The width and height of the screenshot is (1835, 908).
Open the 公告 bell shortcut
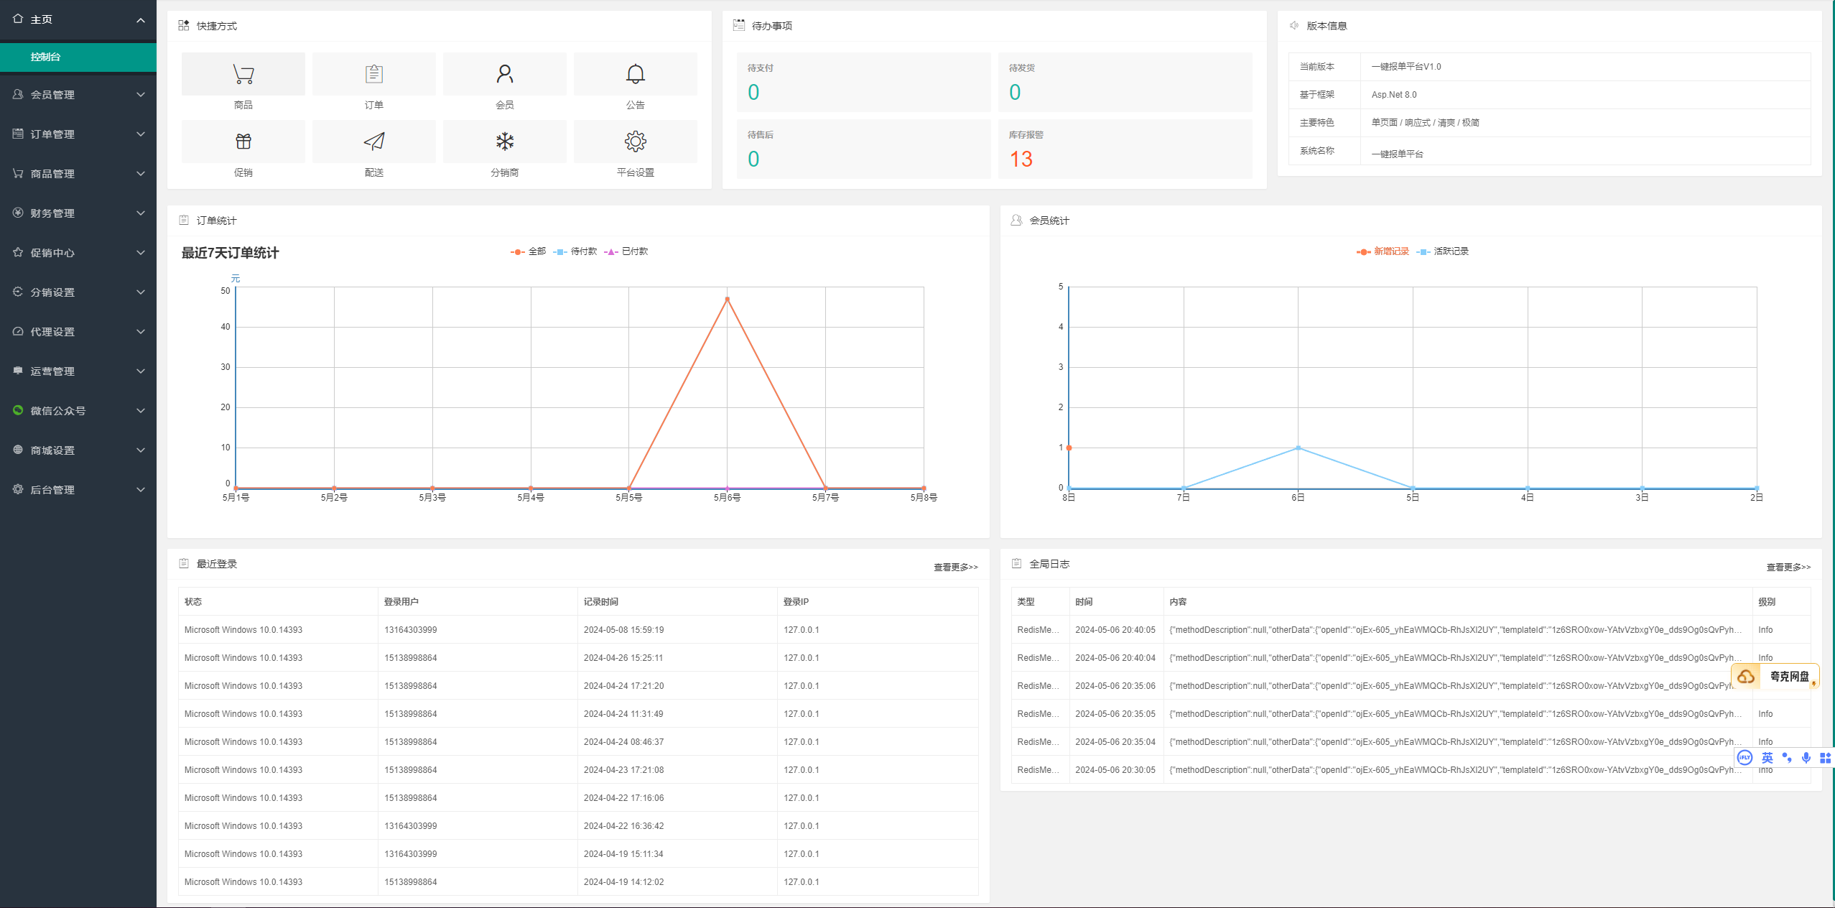(x=635, y=74)
